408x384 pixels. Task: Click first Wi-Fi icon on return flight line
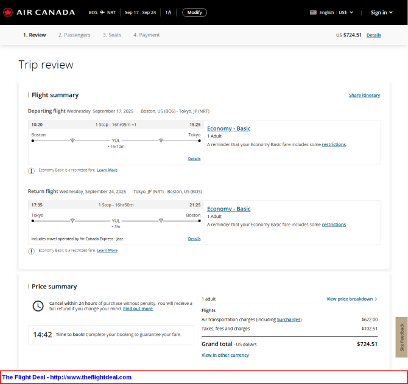pyautogui.click(x=72, y=221)
